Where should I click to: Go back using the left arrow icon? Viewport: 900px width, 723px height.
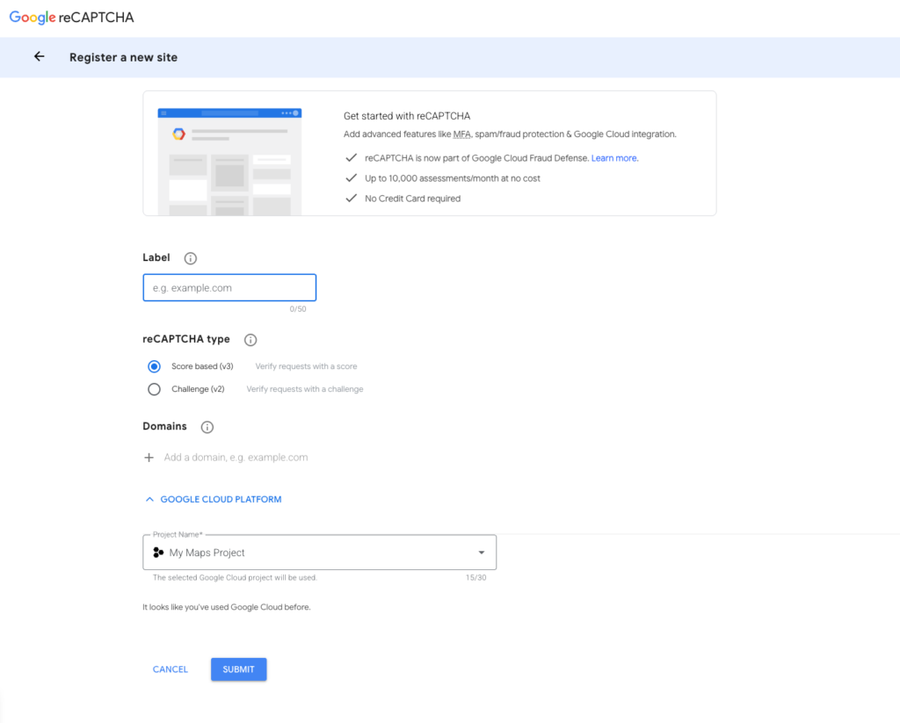pyautogui.click(x=39, y=56)
